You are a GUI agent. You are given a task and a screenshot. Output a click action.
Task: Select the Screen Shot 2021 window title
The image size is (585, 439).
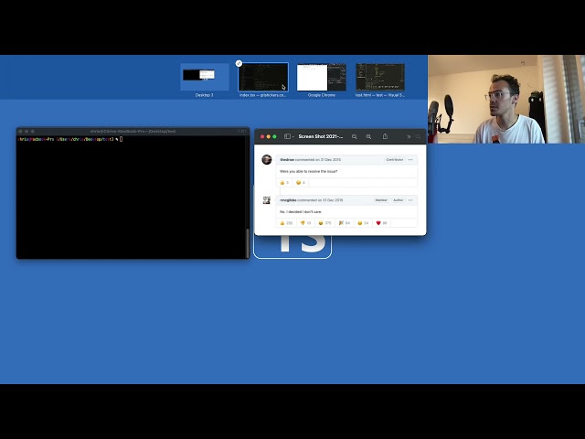coord(321,136)
